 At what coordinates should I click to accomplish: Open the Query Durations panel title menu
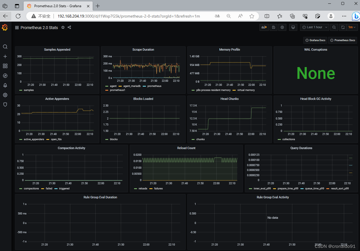point(301,148)
